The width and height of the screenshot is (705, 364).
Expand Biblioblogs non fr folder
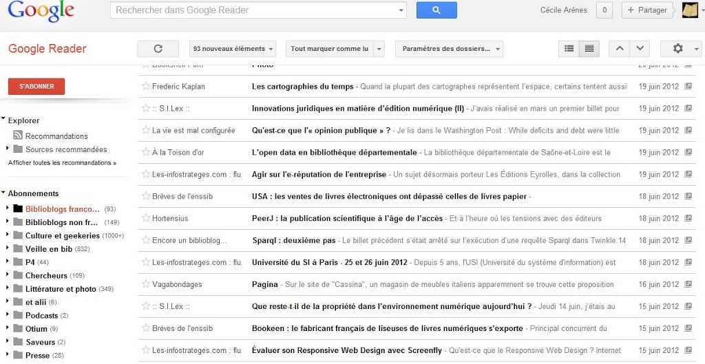coord(7,221)
